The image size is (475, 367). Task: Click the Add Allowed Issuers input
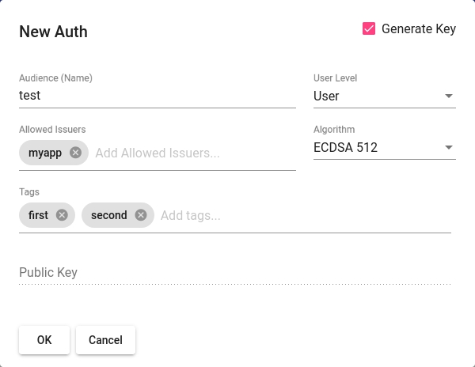click(x=190, y=153)
